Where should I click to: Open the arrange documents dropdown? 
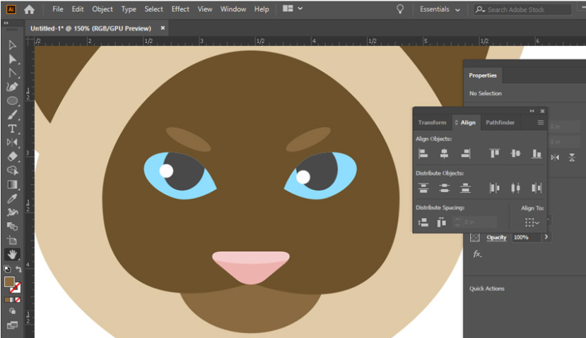(x=293, y=8)
